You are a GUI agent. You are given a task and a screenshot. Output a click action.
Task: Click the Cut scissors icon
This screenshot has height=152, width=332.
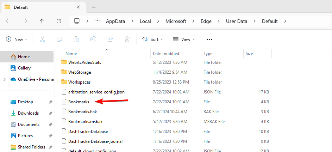[x=43, y=39]
